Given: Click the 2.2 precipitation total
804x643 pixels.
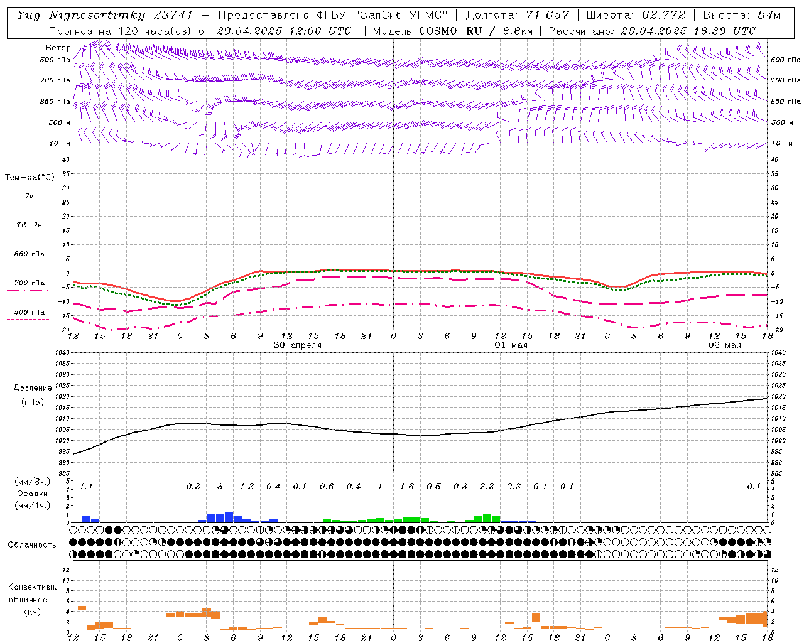Looking at the screenshot, I should click(x=487, y=486).
